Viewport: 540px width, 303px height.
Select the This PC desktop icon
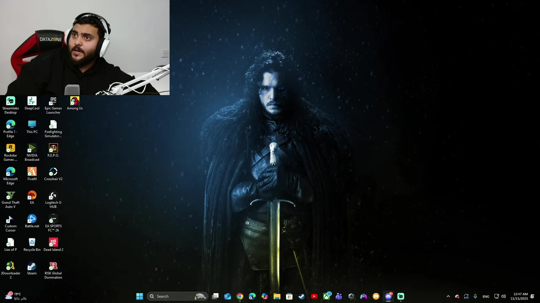coord(32,127)
